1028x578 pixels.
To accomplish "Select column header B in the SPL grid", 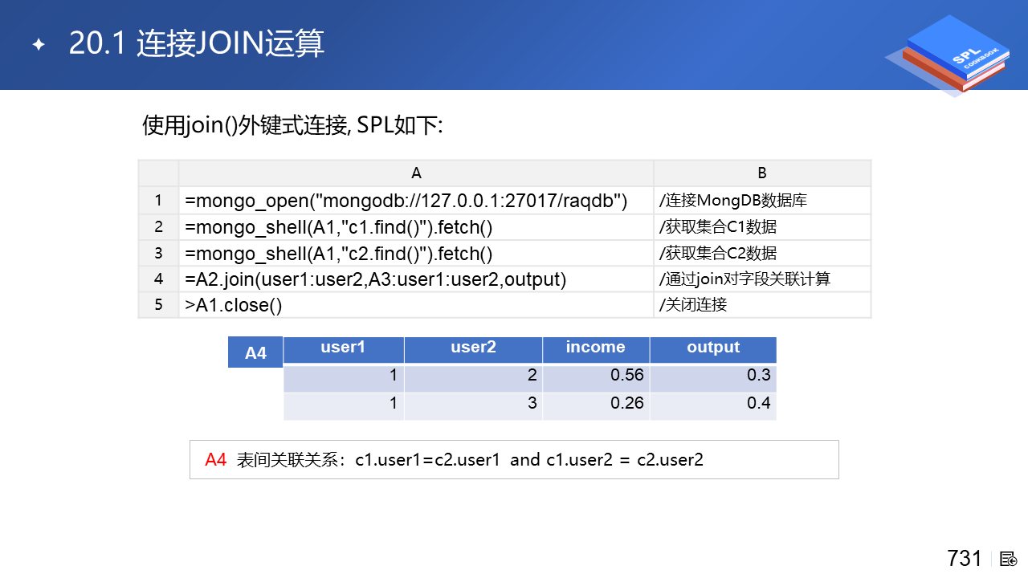I will (x=762, y=173).
